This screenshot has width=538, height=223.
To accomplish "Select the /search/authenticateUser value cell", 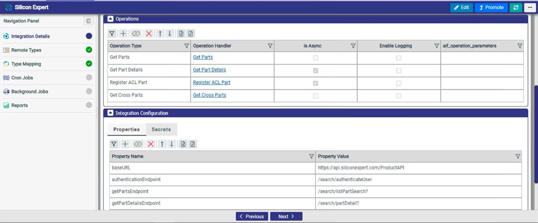I will [419, 180].
